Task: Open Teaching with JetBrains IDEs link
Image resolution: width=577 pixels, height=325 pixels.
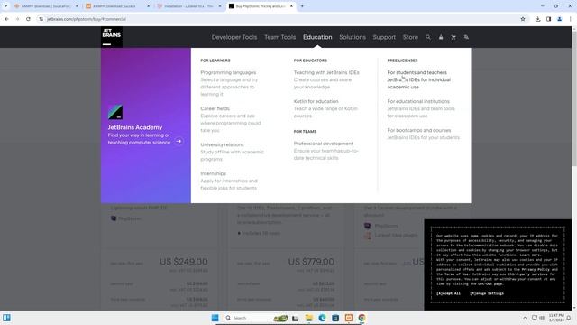Action: [x=326, y=72]
